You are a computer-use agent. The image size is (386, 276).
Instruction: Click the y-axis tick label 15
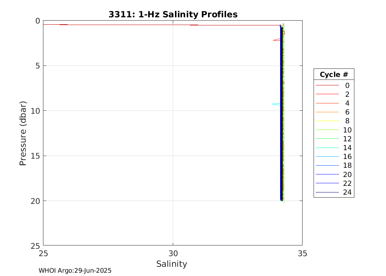tap(35, 156)
